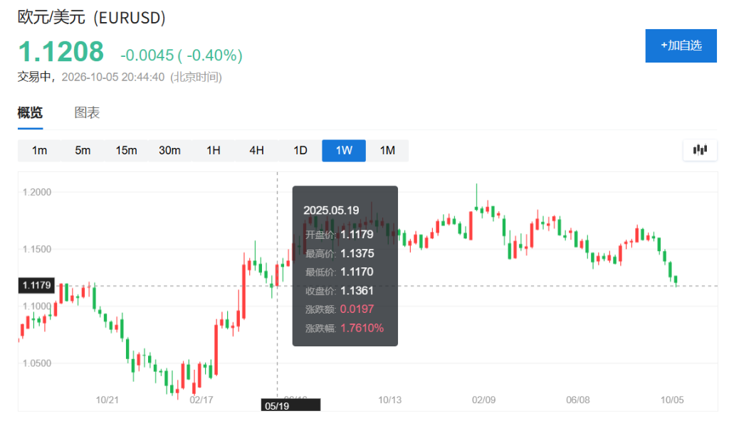Open the 概览 overview tab
This screenshot has height=421, width=729.
[x=30, y=112]
